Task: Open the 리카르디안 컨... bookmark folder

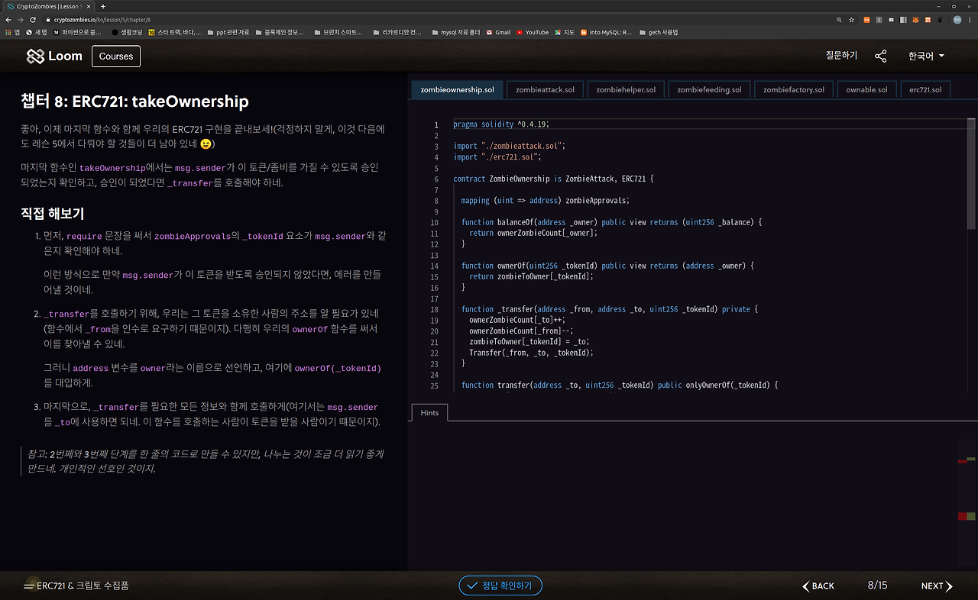Action: (x=397, y=32)
